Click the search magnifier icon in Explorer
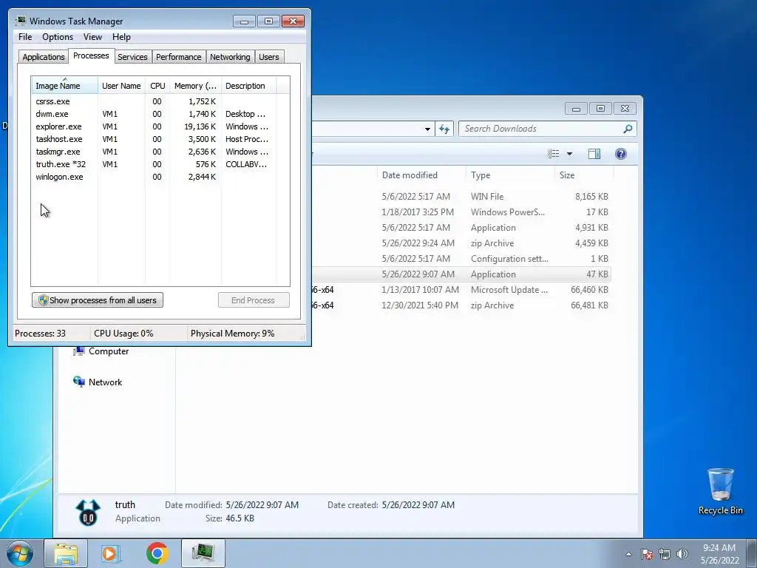 coord(628,129)
